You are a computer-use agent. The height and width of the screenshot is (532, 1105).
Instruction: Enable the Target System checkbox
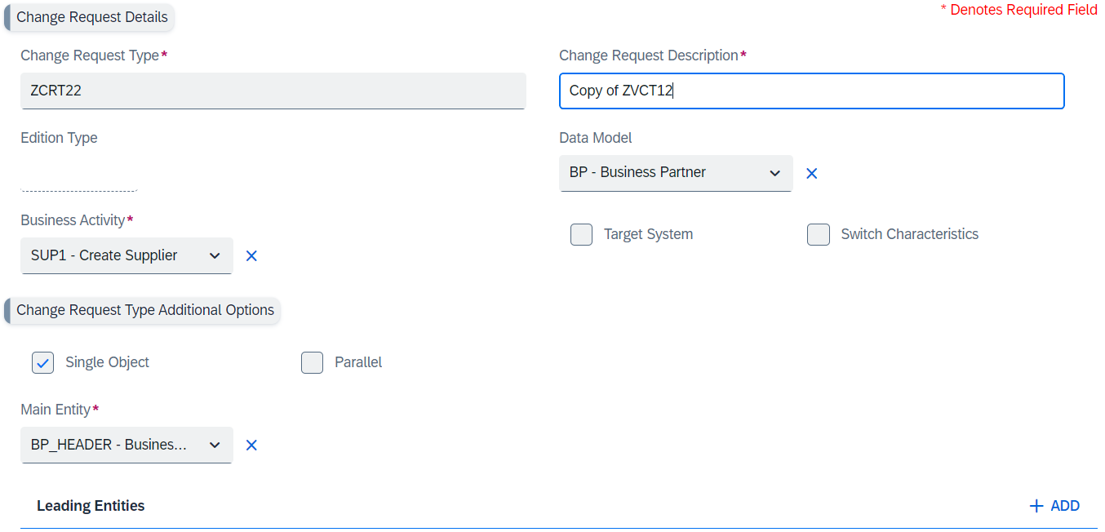pos(581,234)
